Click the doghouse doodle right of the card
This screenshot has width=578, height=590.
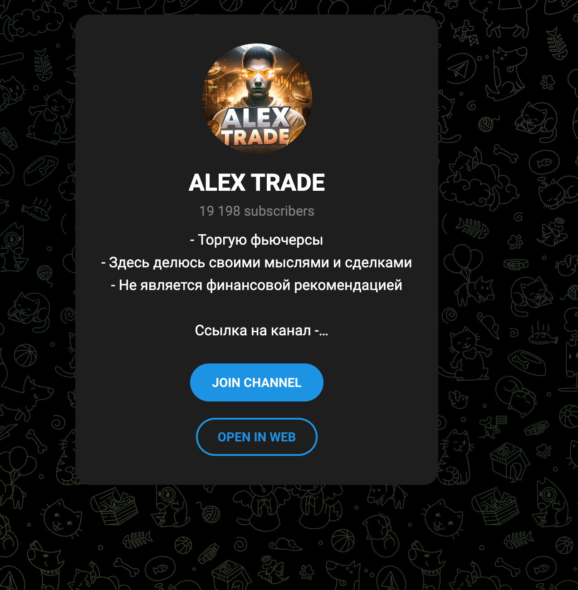click(x=509, y=461)
